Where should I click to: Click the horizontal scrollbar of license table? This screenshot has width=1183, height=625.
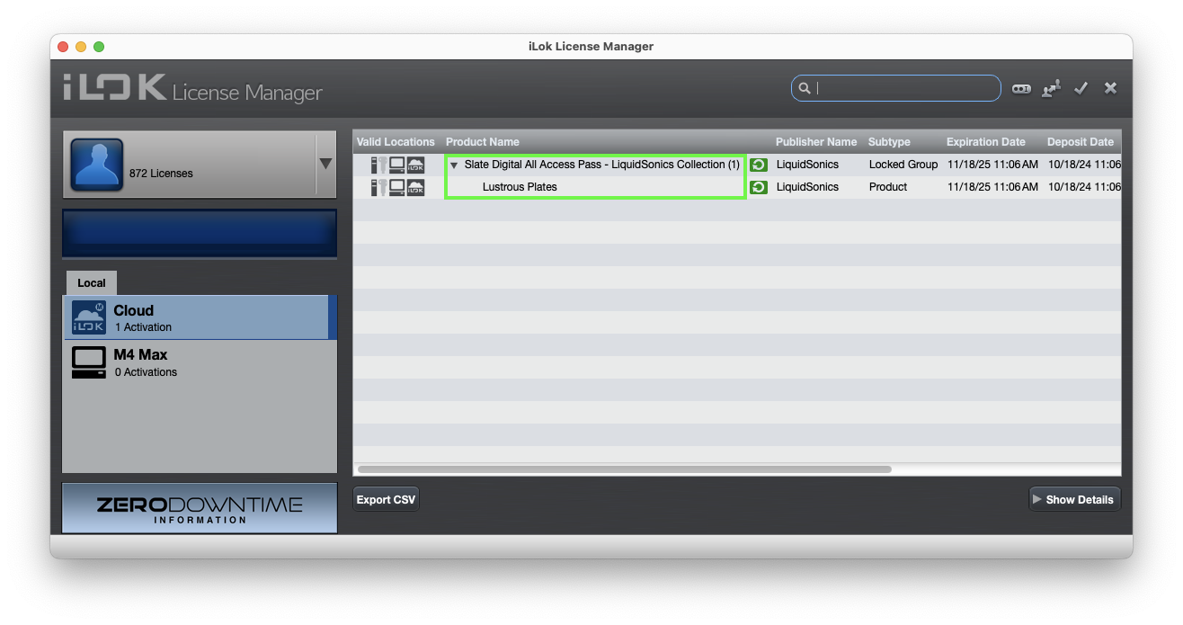[x=625, y=469]
